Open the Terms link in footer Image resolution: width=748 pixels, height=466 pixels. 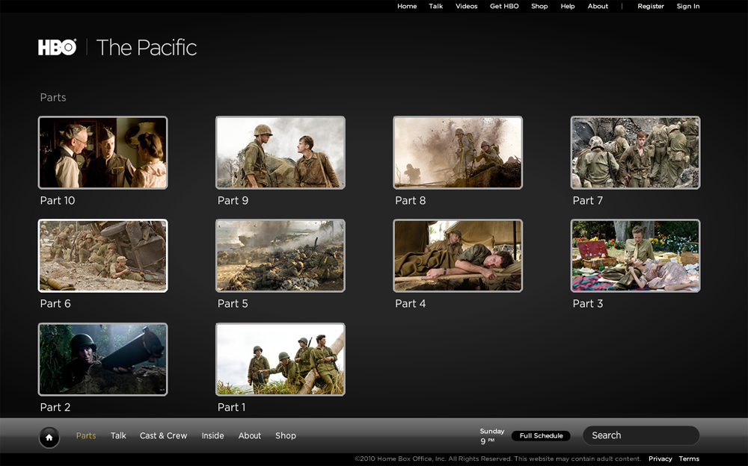point(689,459)
